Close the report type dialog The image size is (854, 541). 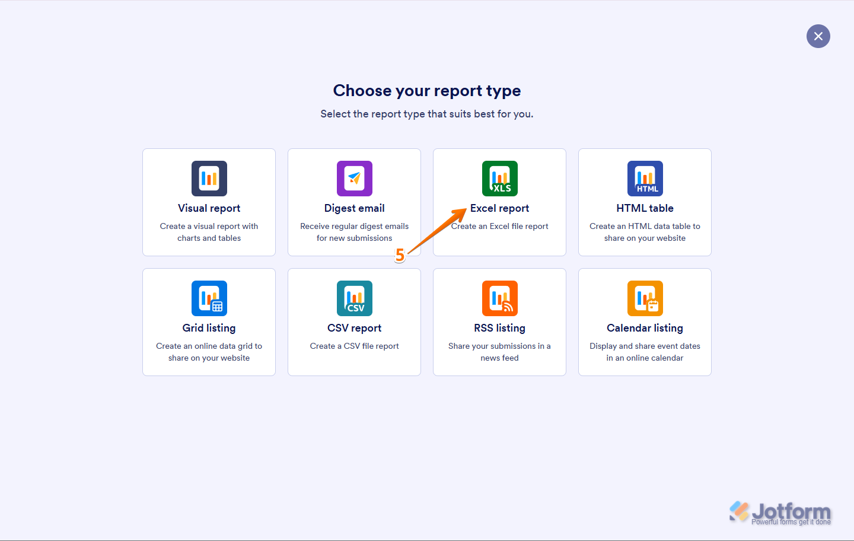point(818,36)
